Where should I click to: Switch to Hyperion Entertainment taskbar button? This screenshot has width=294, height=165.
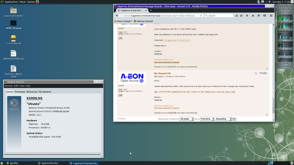pos(84,163)
